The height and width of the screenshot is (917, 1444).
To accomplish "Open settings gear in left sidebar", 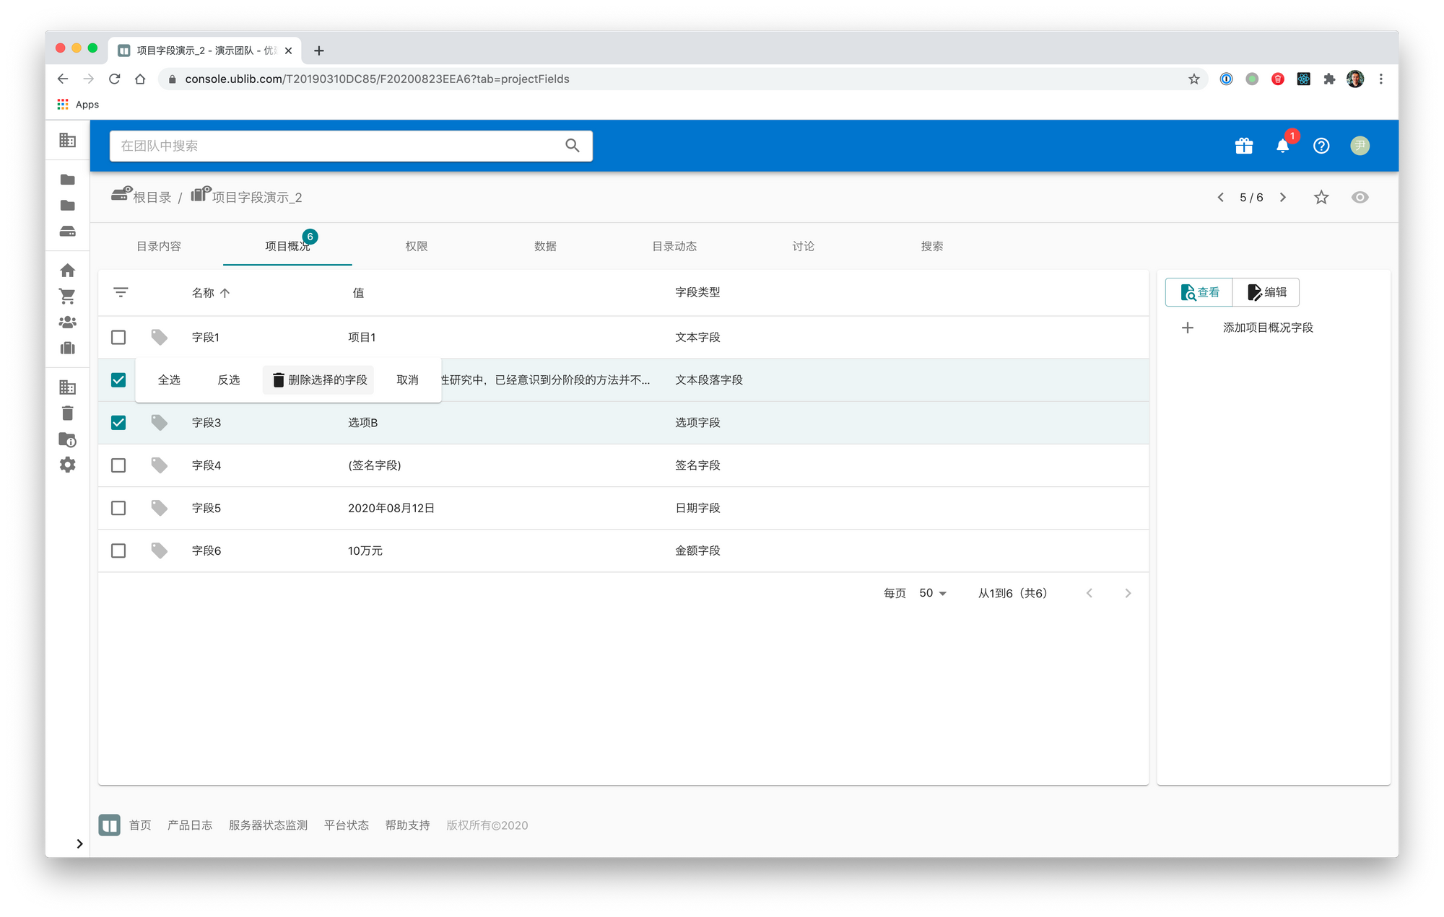I will (67, 465).
